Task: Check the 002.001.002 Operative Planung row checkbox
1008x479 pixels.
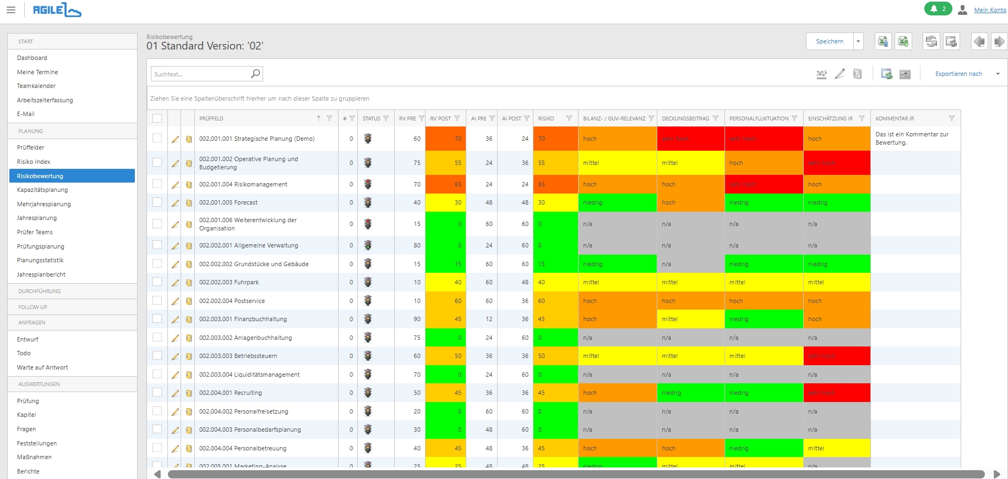Action: click(157, 162)
